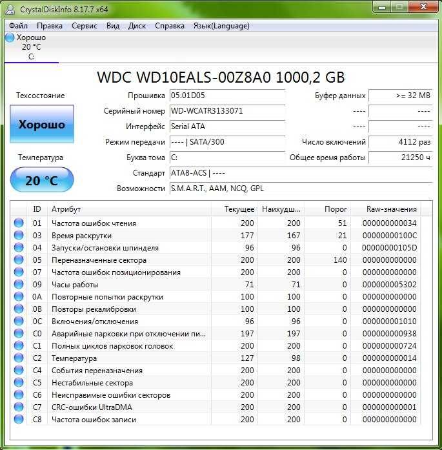Select the Полных циклов парковок головок name
The image size is (442, 450).
click(x=112, y=346)
